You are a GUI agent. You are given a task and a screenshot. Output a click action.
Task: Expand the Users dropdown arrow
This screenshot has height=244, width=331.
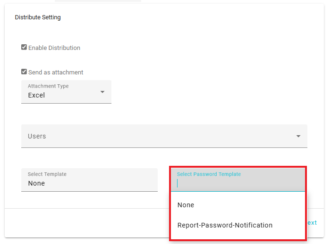click(x=298, y=136)
